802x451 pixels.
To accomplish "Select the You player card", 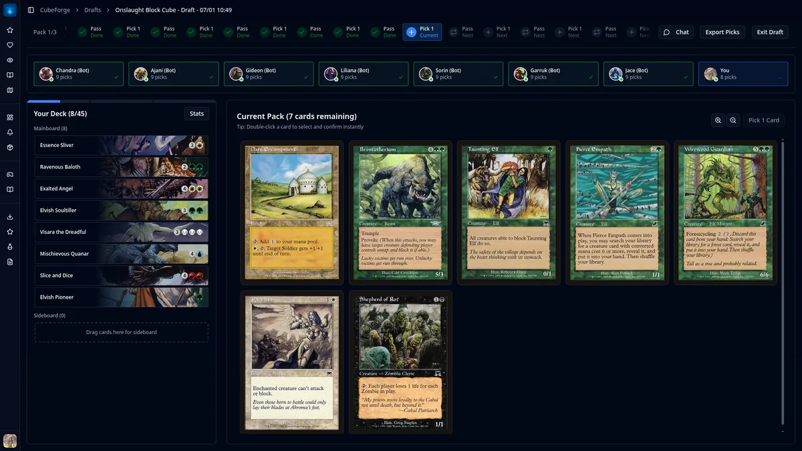I will [x=743, y=74].
